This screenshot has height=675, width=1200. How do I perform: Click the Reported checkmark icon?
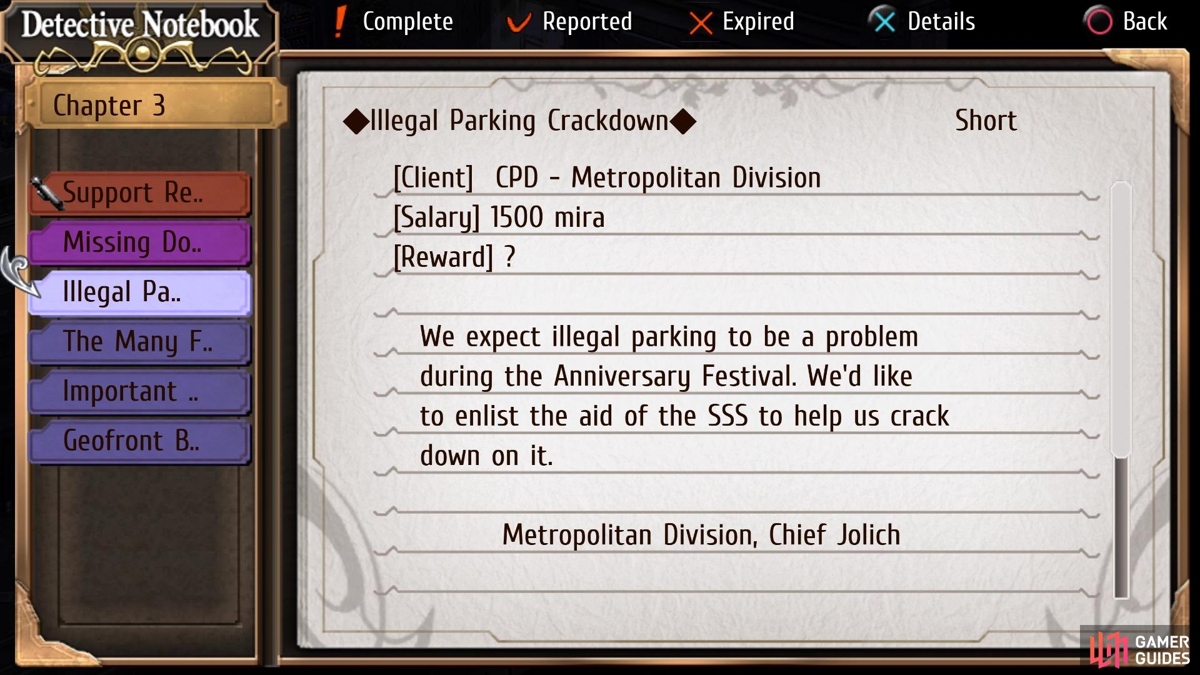point(519,23)
